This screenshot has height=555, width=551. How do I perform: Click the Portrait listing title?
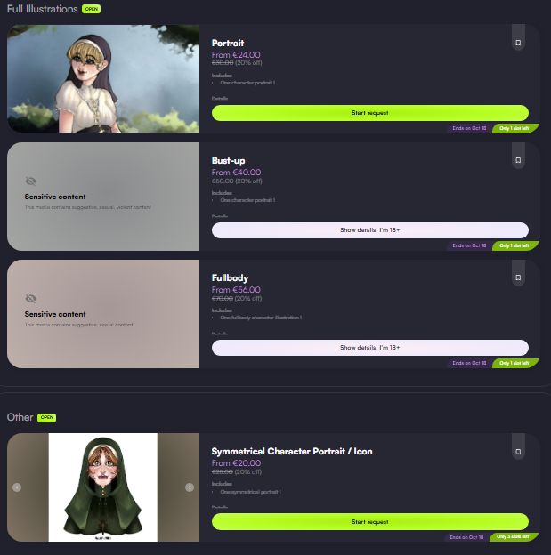[x=228, y=44]
